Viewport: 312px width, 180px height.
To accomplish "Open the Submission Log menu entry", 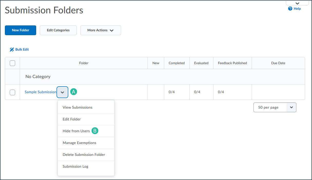I will pos(75,166).
